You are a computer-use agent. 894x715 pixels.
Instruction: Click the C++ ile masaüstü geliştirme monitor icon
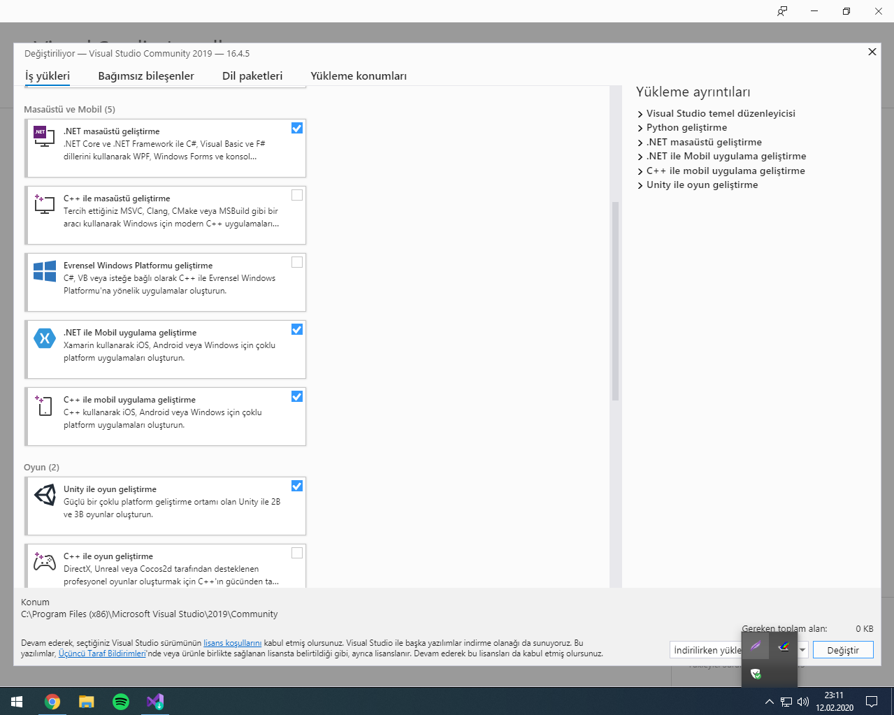pos(44,203)
